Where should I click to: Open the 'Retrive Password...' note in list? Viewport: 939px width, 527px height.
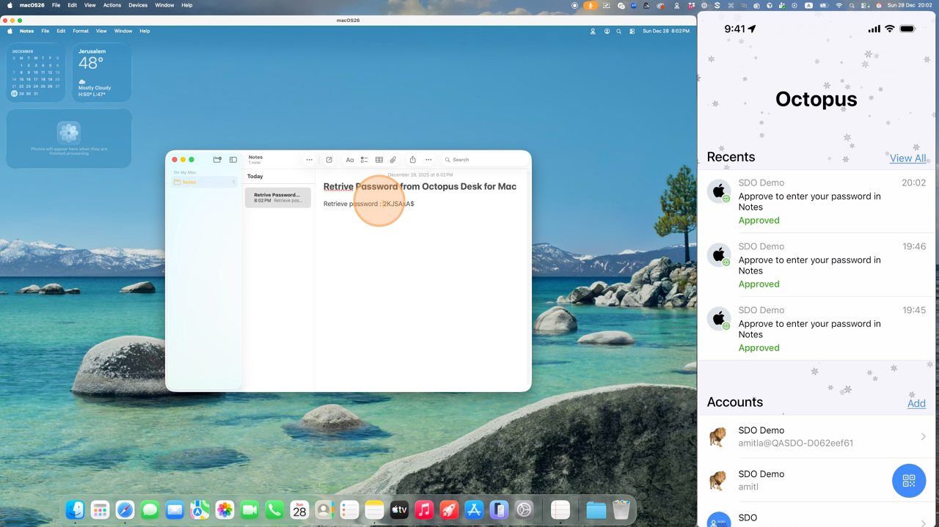(278, 197)
